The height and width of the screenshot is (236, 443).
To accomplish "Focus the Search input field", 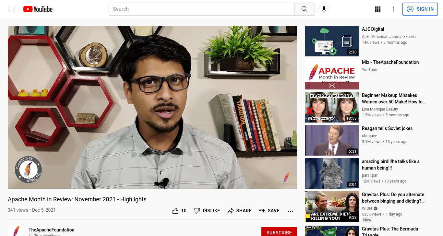I will 201,9.
